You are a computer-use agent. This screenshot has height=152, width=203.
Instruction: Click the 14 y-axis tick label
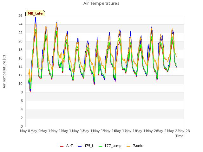click(20, 67)
